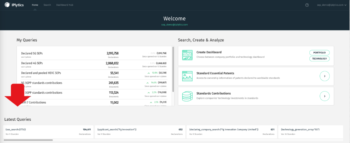Image resolution: width=350 pixels, height=143 pixels.
Task: Open Standard Essential Patents arrow button
Action: (325, 76)
